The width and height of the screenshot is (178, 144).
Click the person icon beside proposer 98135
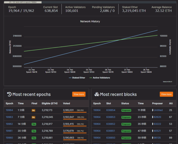[x=152, y=138]
